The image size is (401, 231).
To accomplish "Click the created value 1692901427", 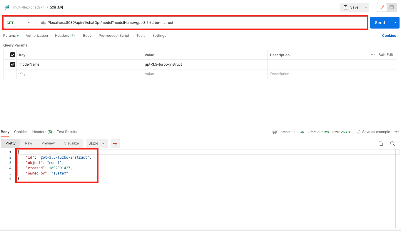I will coord(60,168).
